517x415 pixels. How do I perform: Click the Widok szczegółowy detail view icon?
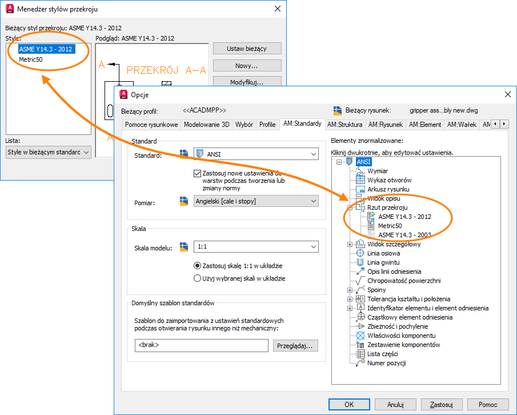(360, 244)
